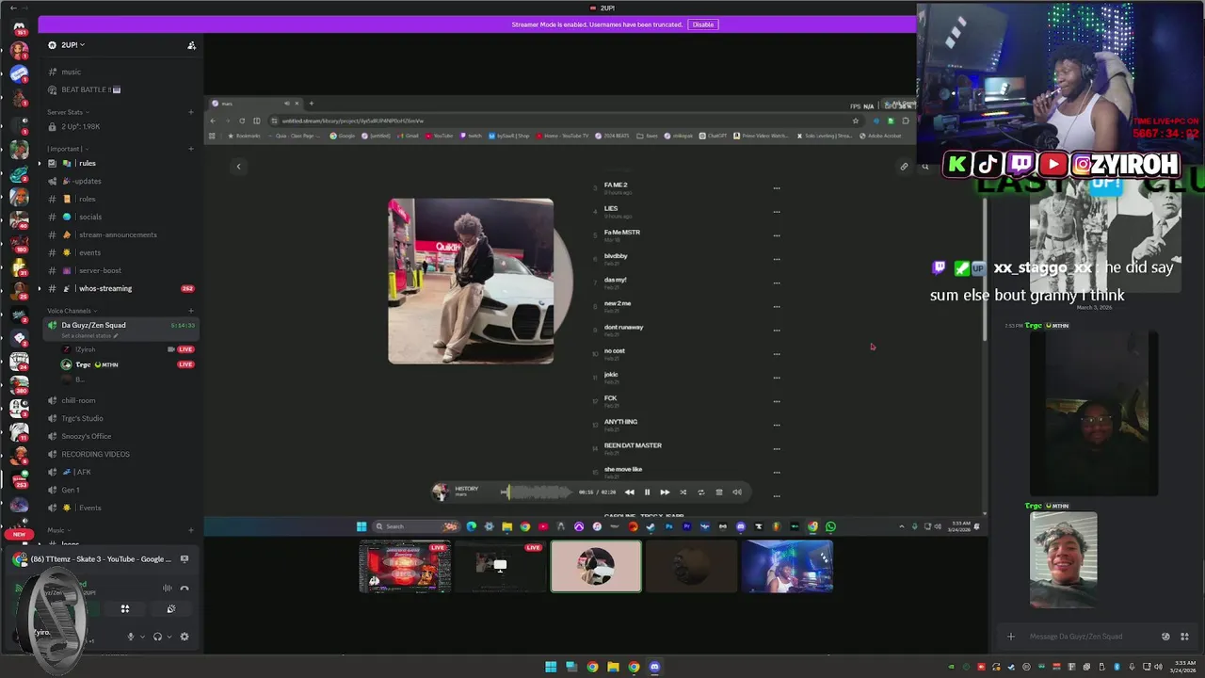Disconnect from voice with hang-up icon
Viewport: 1205px width, 678px height.
tap(185, 589)
